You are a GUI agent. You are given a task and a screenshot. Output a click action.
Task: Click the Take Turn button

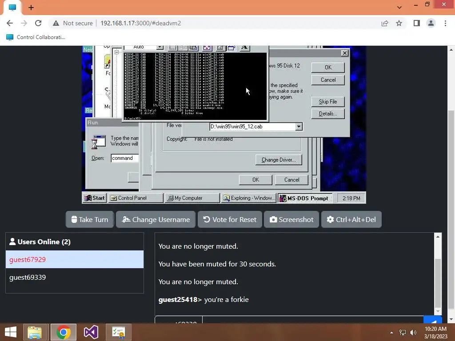point(90,219)
